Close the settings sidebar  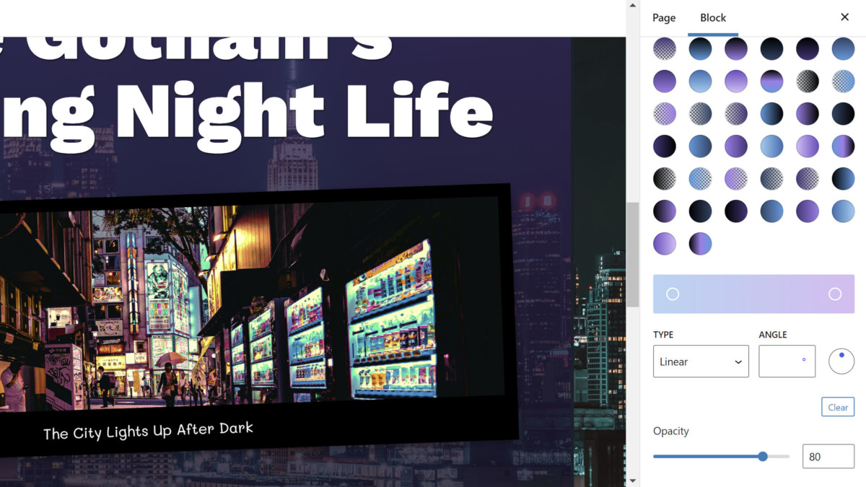coord(844,17)
